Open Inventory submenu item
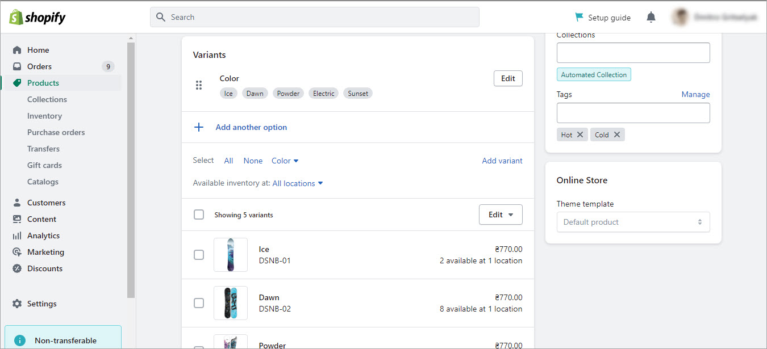 pos(44,116)
